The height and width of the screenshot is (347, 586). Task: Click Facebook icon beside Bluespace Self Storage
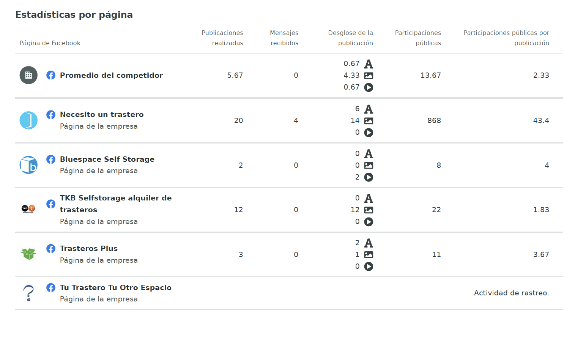click(x=51, y=159)
